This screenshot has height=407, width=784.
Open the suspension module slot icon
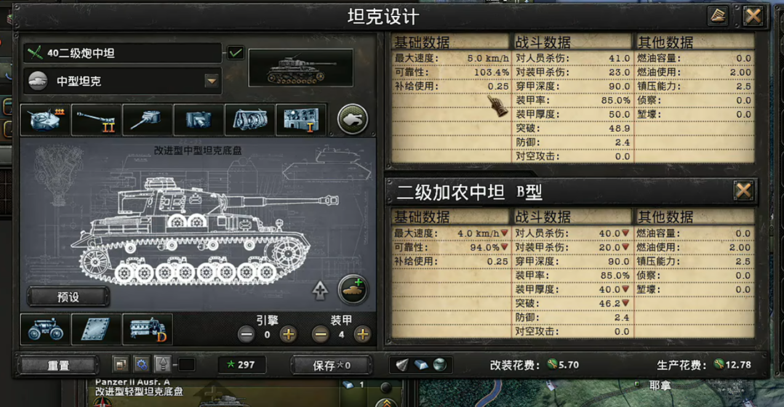(45, 329)
